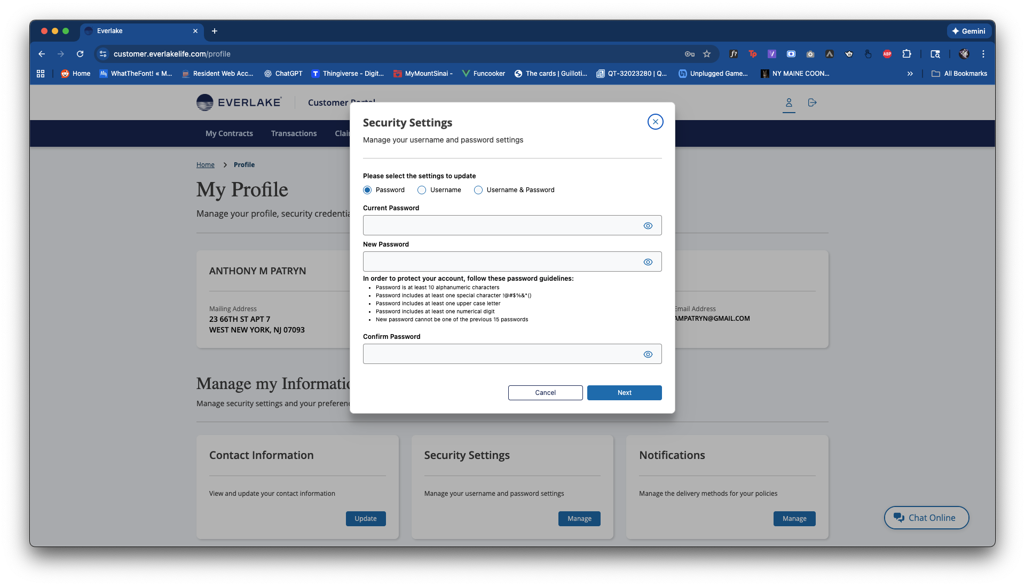The height and width of the screenshot is (586, 1025).
Task: Show the Current Password text
Action: 648,226
